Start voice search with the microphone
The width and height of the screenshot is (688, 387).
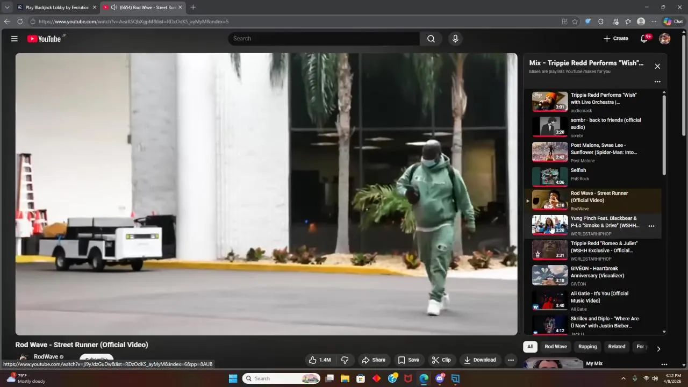click(x=455, y=39)
